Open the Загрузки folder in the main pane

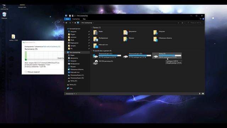[x=159, y=32]
